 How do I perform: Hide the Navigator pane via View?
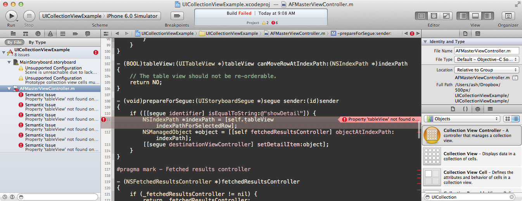(x=462, y=16)
